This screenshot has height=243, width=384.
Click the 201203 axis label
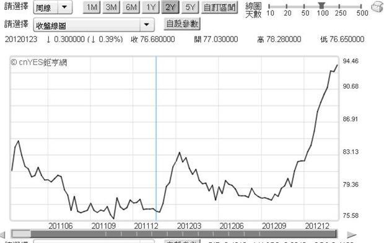click(189, 226)
